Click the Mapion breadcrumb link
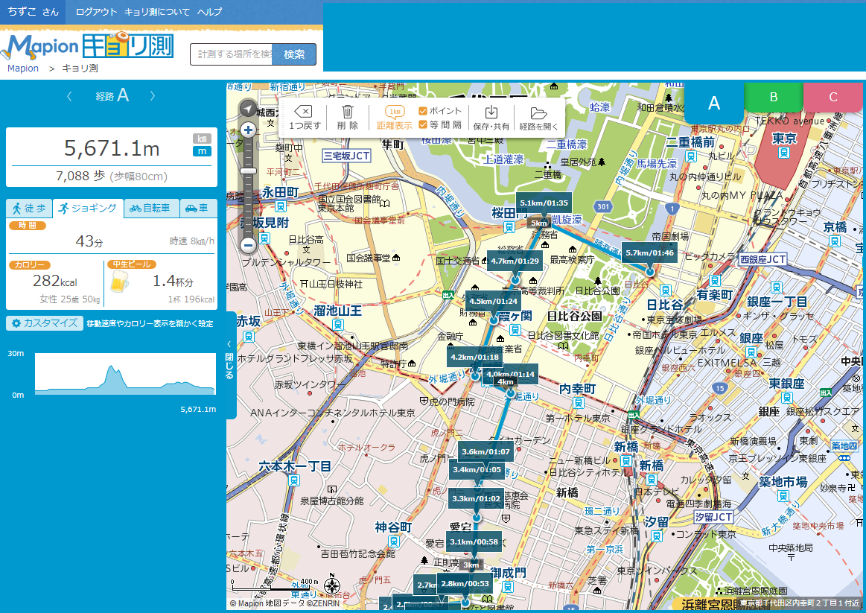 tap(23, 69)
